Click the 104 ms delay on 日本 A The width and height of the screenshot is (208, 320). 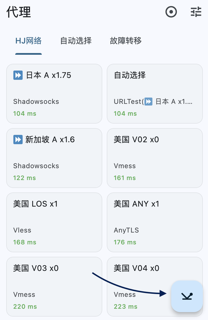pos(25,114)
